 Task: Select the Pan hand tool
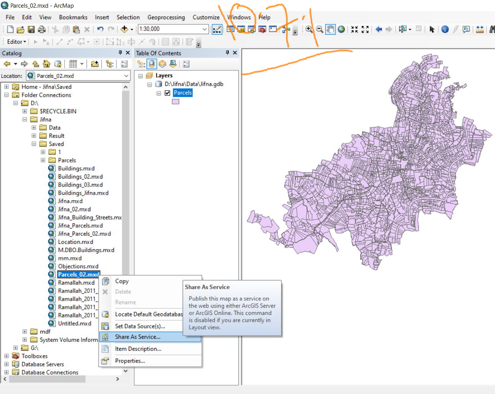point(330,29)
